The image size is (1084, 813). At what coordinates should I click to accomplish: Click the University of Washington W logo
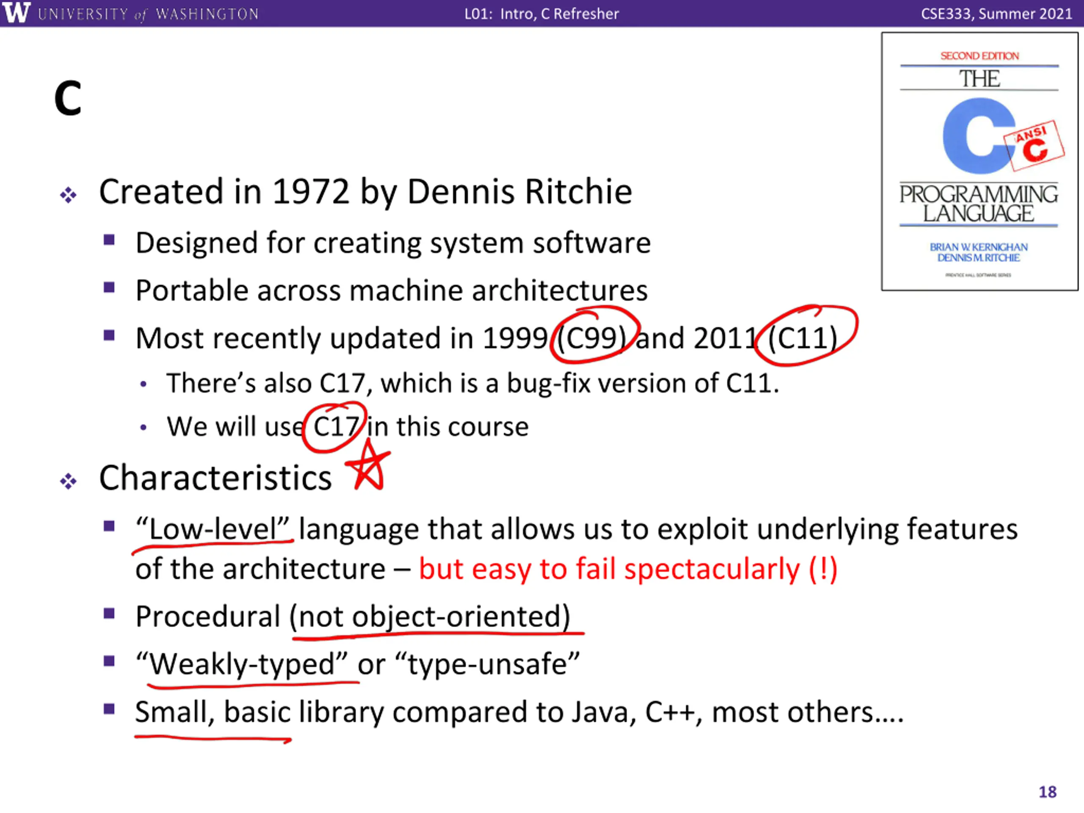16,12
